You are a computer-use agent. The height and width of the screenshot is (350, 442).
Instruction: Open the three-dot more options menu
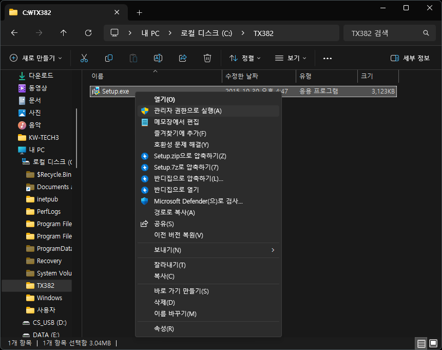(328, 58)
